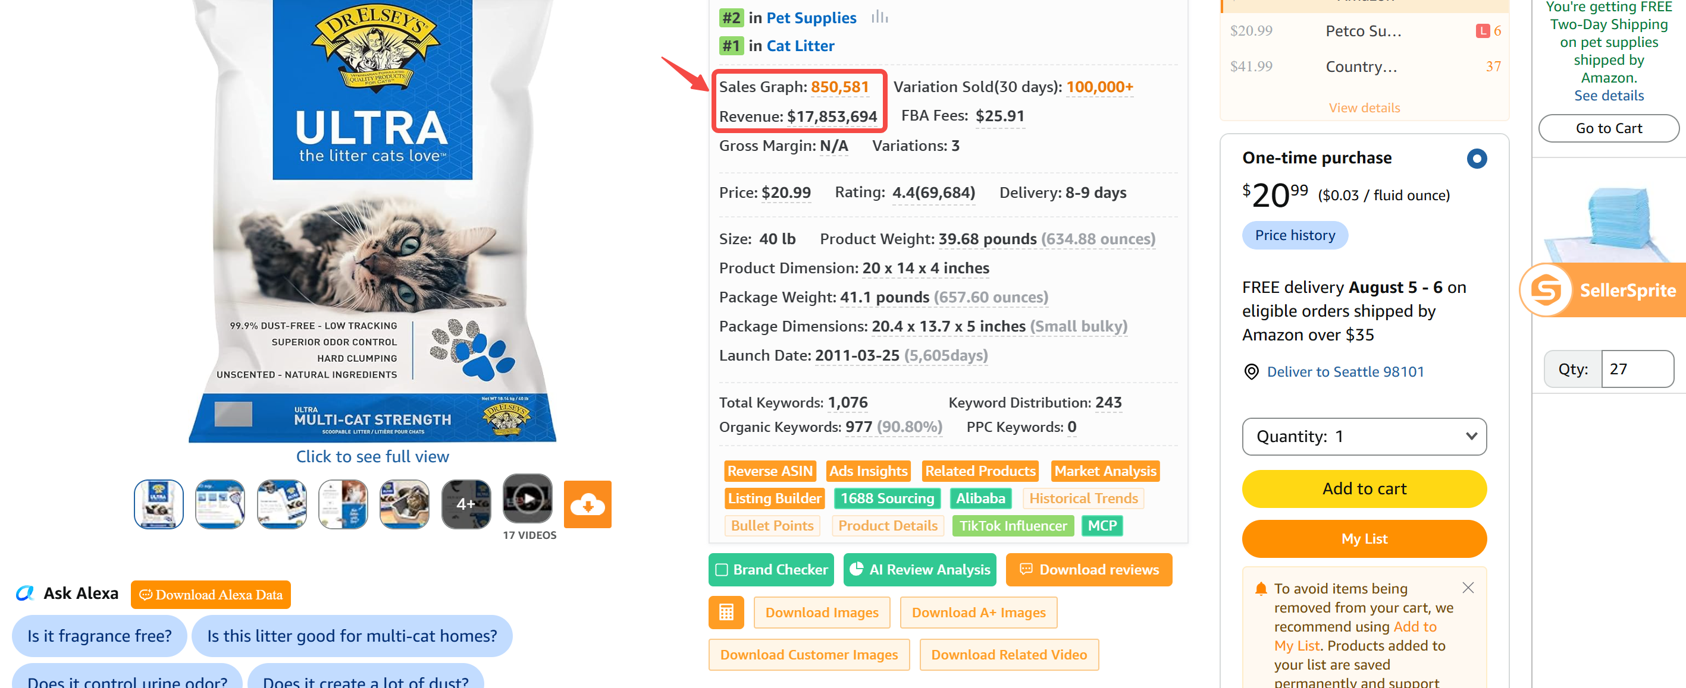The height and width of the screenshot is (688, 1686).
Task: Open the Reverse ASIN tag
Action: coord(770,471)
